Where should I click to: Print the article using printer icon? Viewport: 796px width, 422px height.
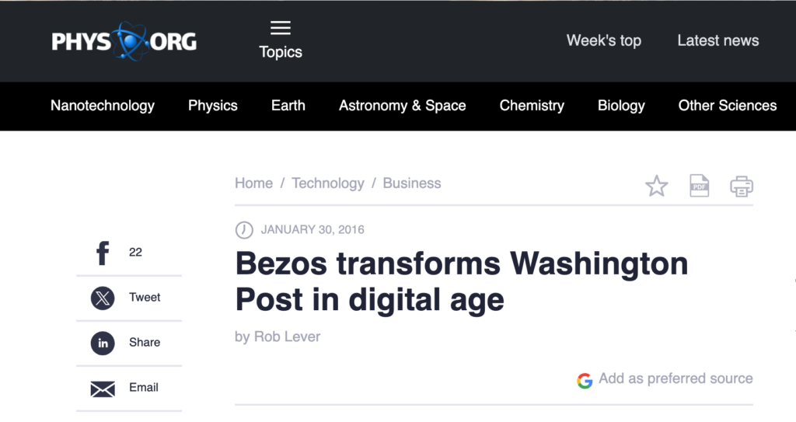[742, 186]
